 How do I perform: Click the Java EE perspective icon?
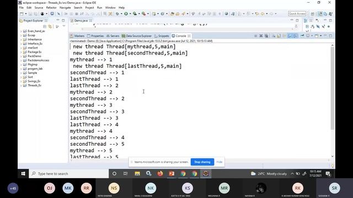tap(320, 14)
